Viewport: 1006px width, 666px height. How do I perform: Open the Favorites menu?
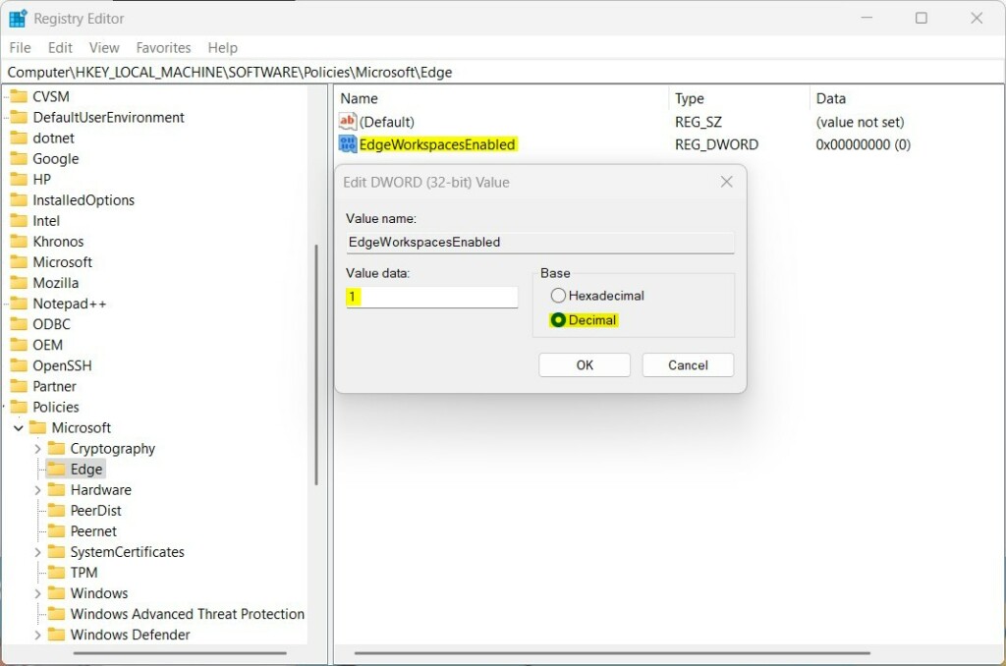coord(164,47)
